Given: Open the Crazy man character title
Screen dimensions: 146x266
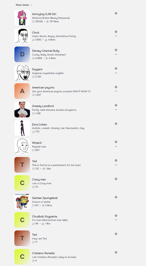Looking at the screenshot, I should 39,180.
